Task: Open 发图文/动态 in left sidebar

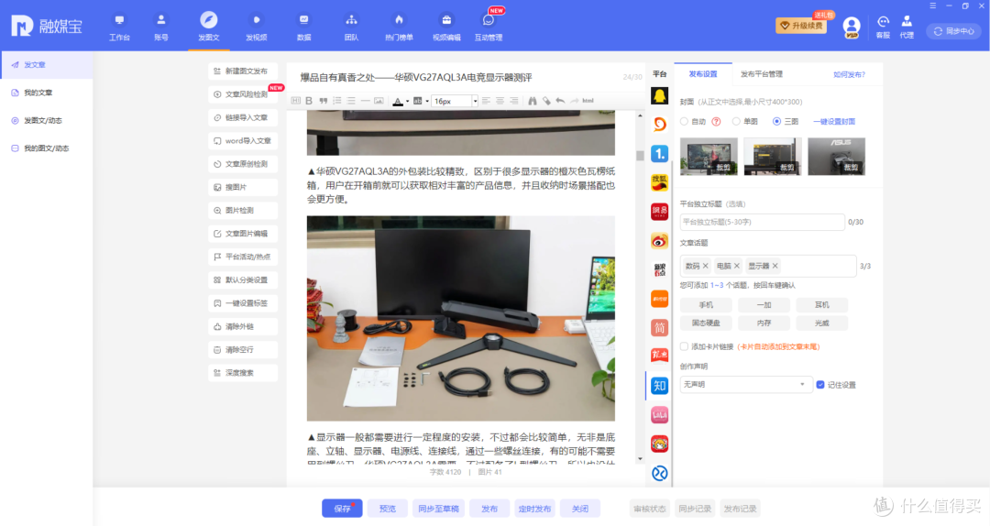Action: pos(47,121)
